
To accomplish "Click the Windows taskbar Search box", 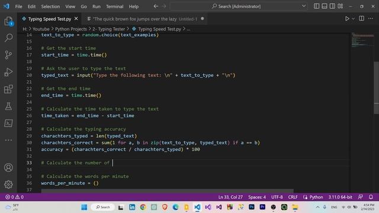I will point(102,207).
